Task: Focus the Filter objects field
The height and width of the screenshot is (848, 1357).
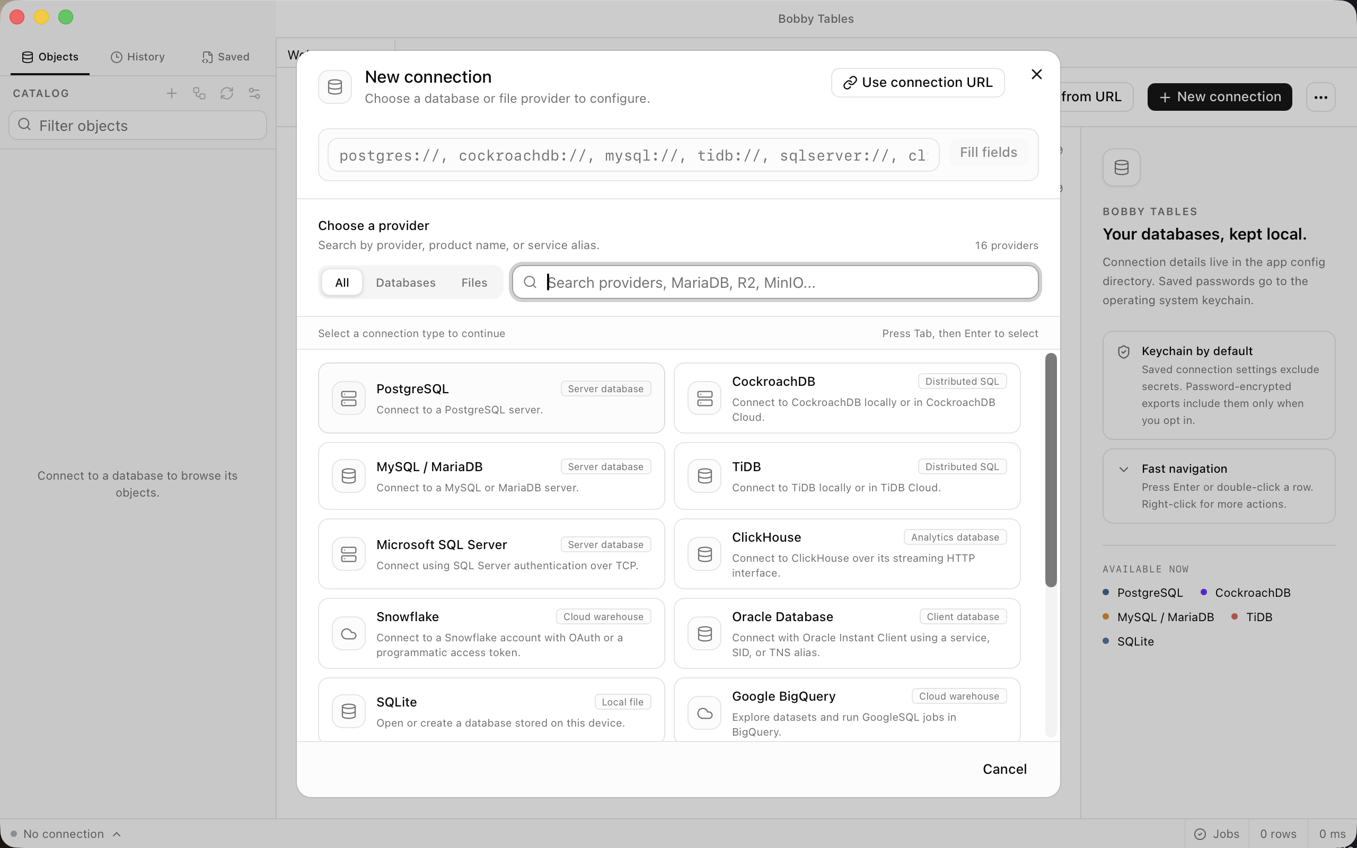Action: (x=137, y=125)
